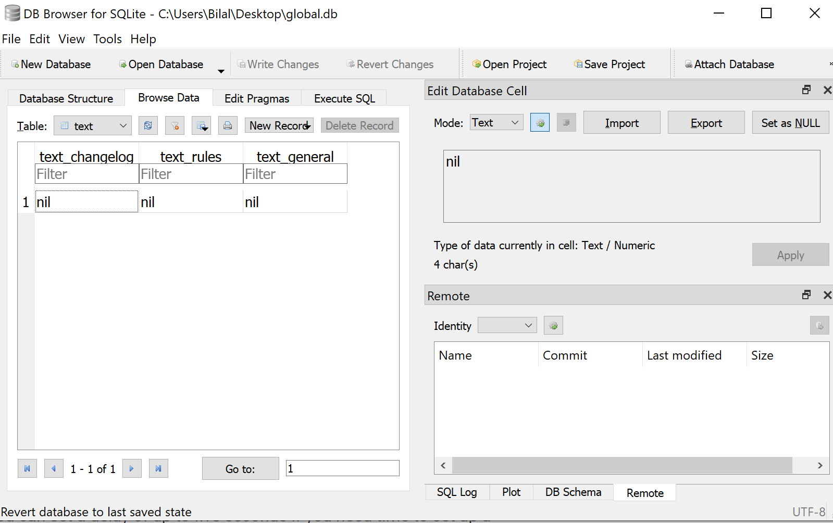
Task: Expand Open Database dropdown arrow
Action: (x=221, y=71)
